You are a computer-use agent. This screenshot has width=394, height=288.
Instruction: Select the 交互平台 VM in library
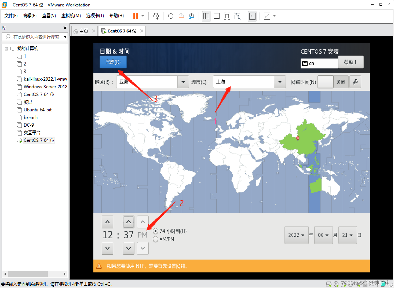29,133
